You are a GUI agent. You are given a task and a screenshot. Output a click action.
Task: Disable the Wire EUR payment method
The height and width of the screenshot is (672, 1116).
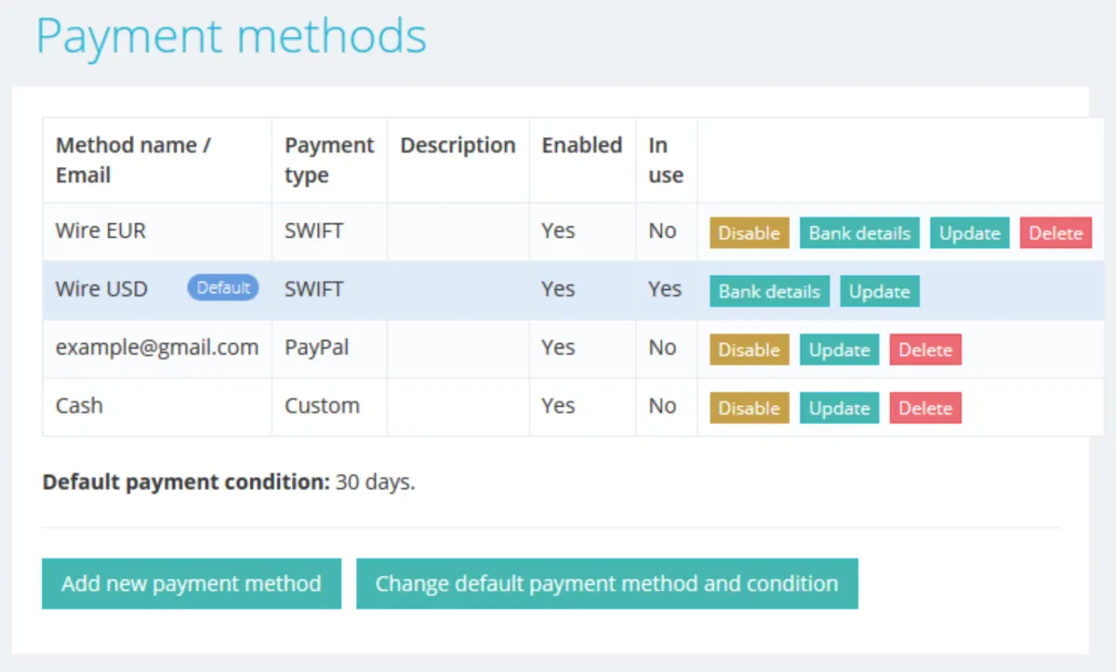coord(749,233)
